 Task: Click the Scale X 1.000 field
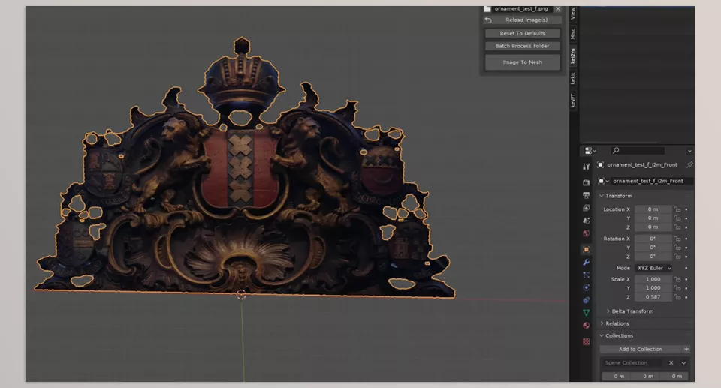[653, 279]
